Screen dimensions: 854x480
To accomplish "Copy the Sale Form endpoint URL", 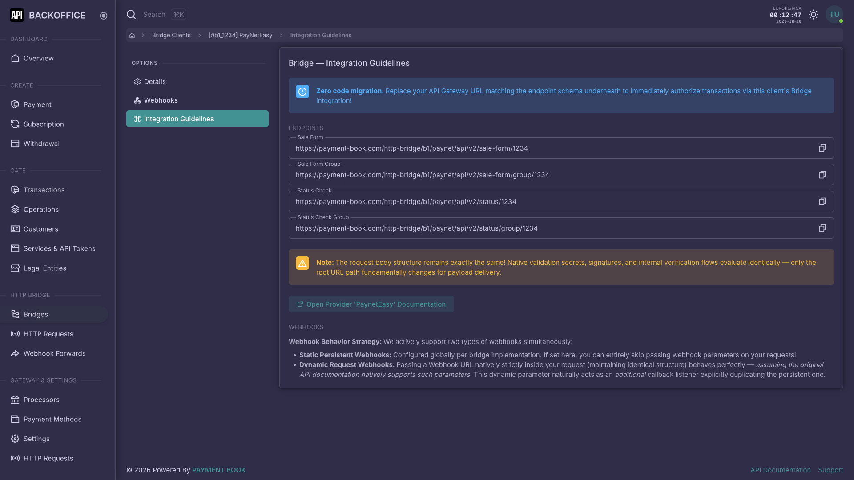I will (x=822, y=148).
